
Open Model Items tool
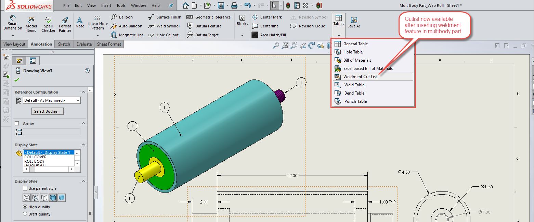pos(31,24)
